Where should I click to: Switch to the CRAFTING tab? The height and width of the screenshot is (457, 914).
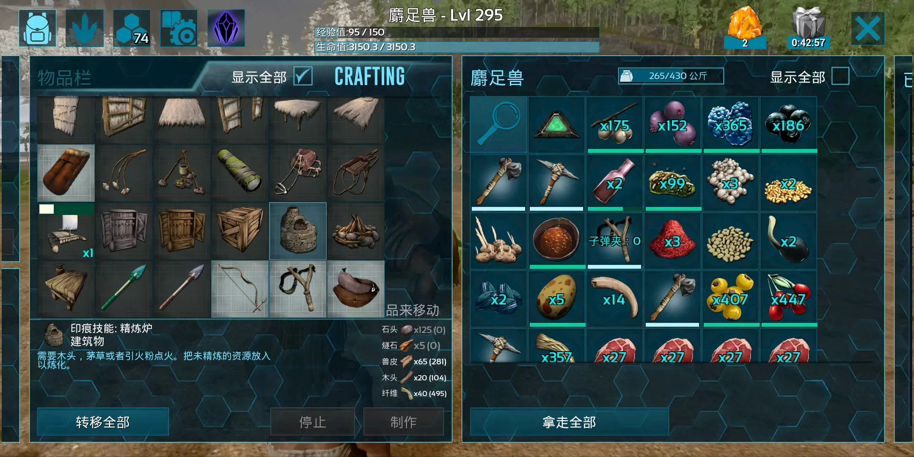pyautogui.click(x=370, y=77)
